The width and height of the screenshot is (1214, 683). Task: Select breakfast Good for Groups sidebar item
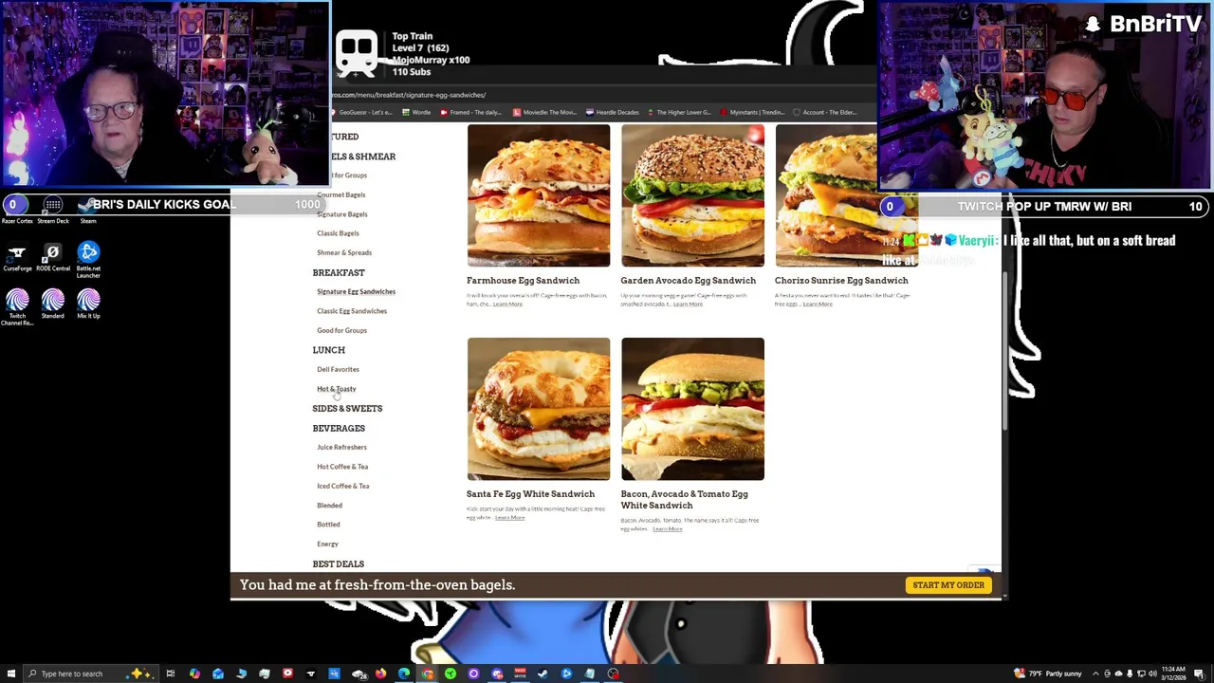[341, 330]
